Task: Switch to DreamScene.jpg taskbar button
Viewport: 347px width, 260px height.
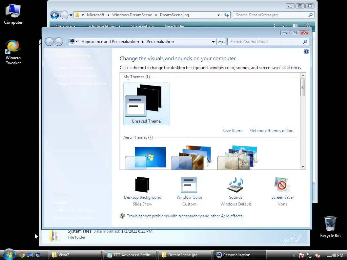Action: coord(185,255)
